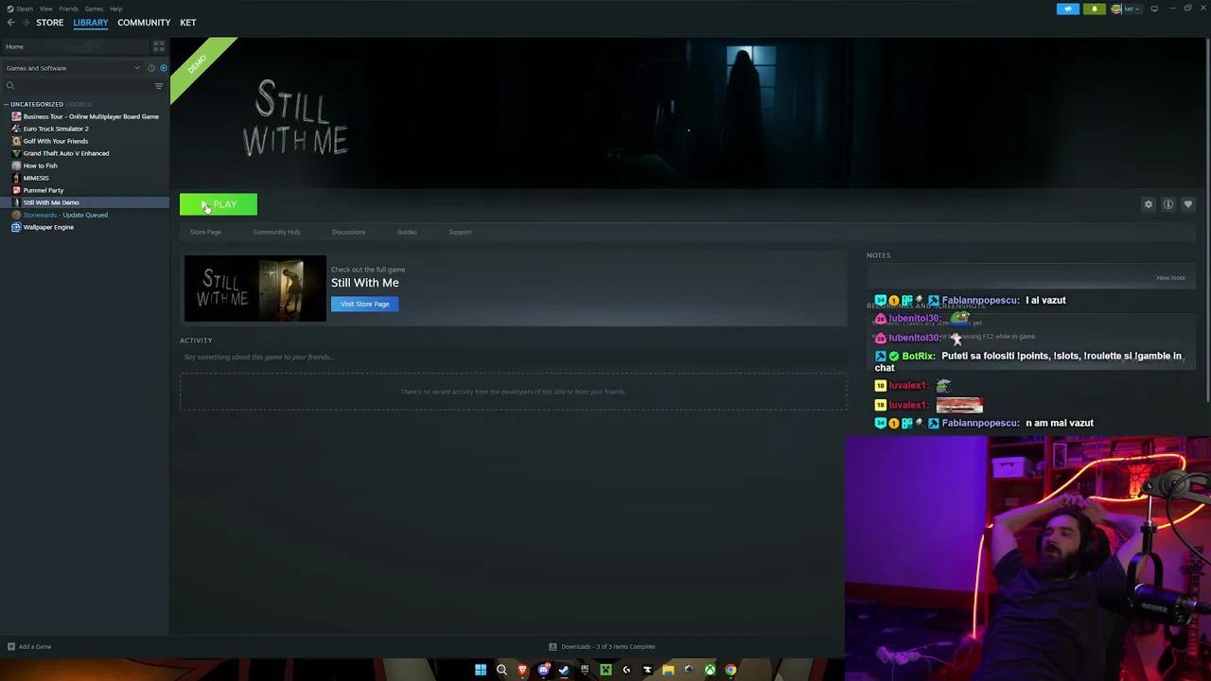The image size is (1211, 681).
Task: Open the Discussions link
Action: point(348,232)
